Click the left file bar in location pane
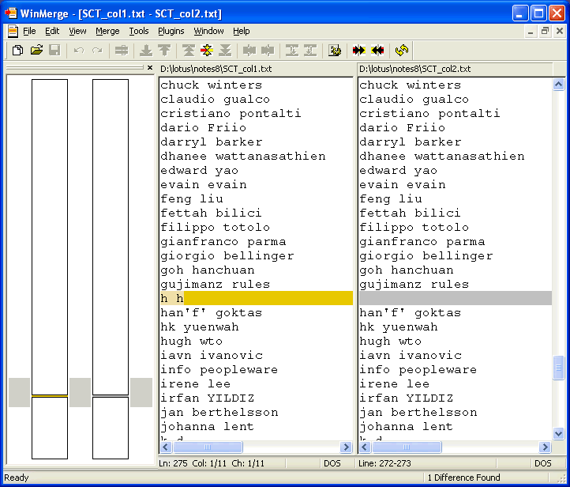This screenshot has height=487, width=570. coord(50,269)
